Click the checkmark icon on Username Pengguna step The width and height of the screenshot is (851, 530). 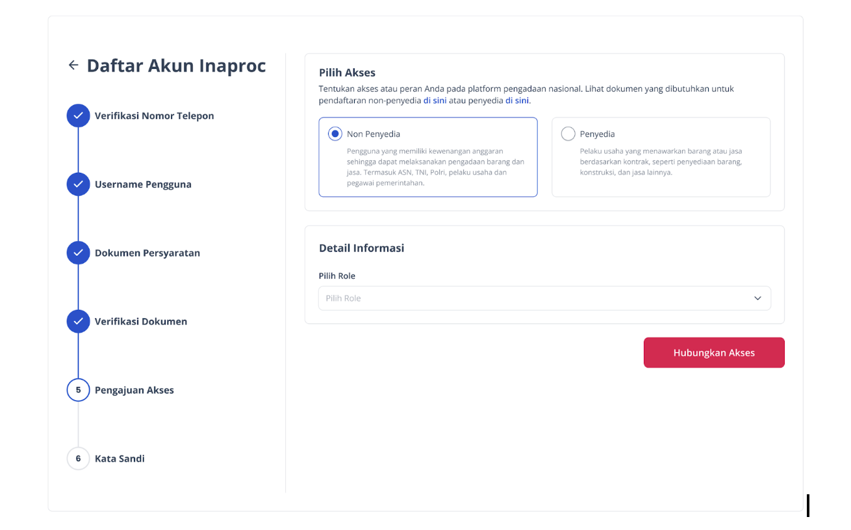pos(78,184)
